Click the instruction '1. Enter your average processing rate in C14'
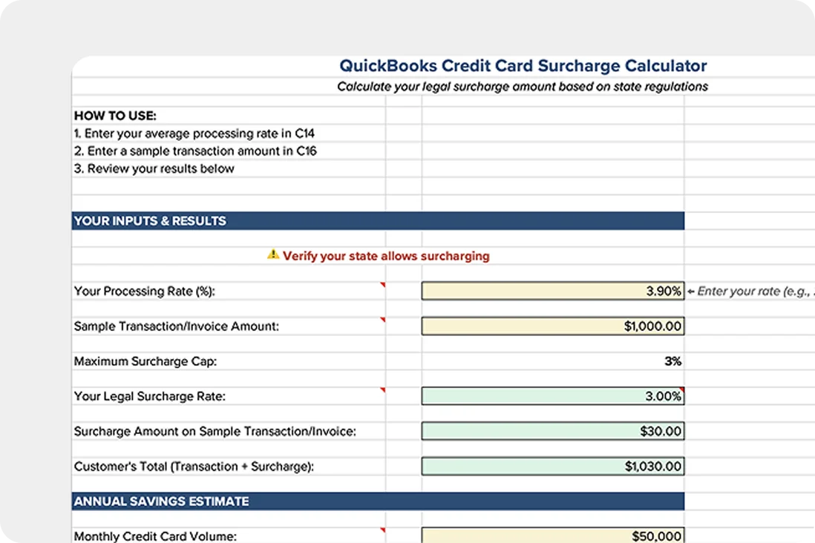The height and width of the screenshot is (543, 815). (194, 134)
